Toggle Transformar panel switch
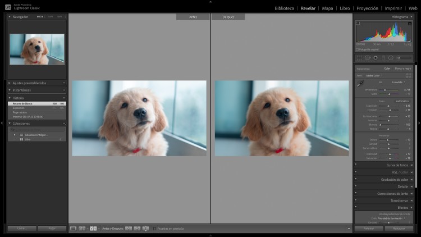The width and height of the screenshot is (421, 237). (356, 199)
